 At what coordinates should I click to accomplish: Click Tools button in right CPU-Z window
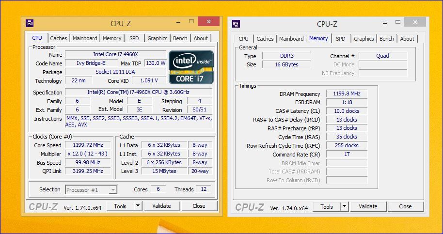coord(327,207)
